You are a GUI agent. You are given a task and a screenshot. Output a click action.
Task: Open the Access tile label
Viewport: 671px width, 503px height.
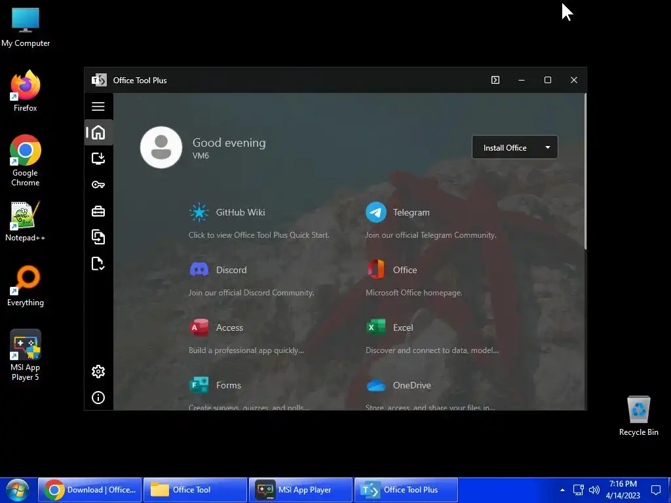pyautogui.click(x=229, y=327)
